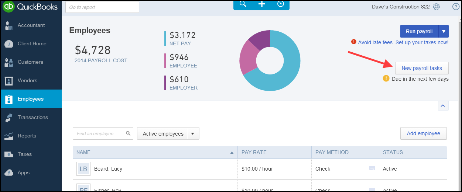462x192 pixels.
Task: Click the Add employee button
Action: click(423, 133)
